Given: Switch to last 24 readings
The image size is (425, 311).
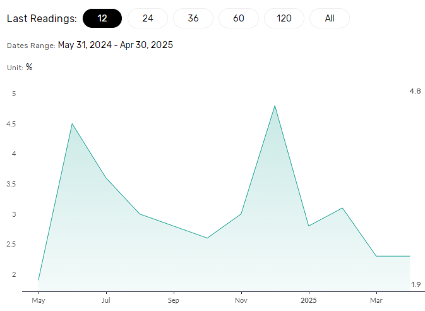Looking at the screenshot, I should [x=148, y=18].
